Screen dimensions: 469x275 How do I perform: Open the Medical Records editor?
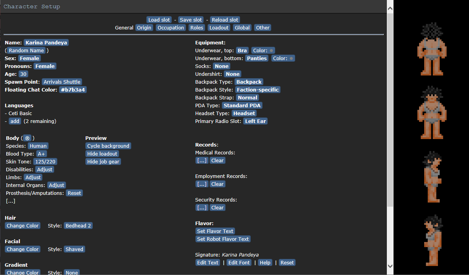click(x=202, y=160)
